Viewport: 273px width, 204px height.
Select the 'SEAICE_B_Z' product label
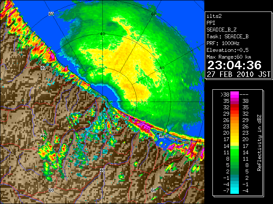click(x=221, y=30)
